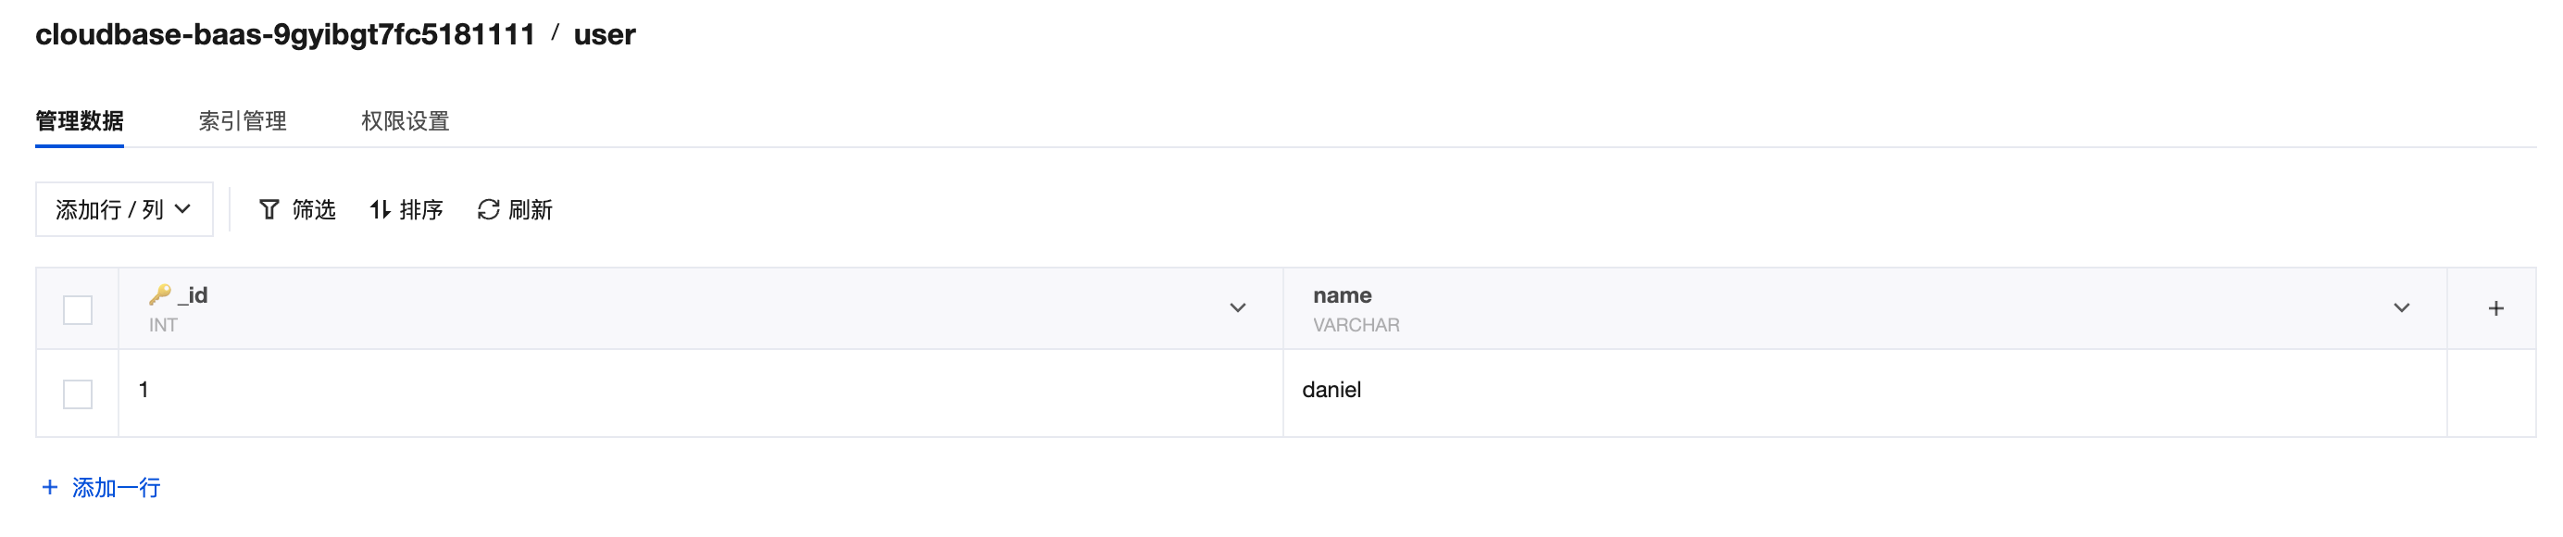2563x537 pixels.
Task: Click the plus icon beside 添加一行
Action: (50, 487)
